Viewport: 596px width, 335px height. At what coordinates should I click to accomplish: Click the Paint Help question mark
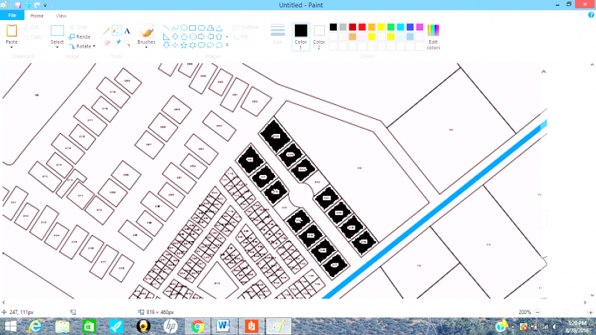tap(591, 15)
